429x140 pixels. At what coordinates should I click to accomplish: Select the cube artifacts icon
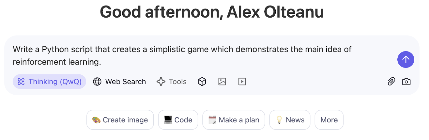click(202, 82)
